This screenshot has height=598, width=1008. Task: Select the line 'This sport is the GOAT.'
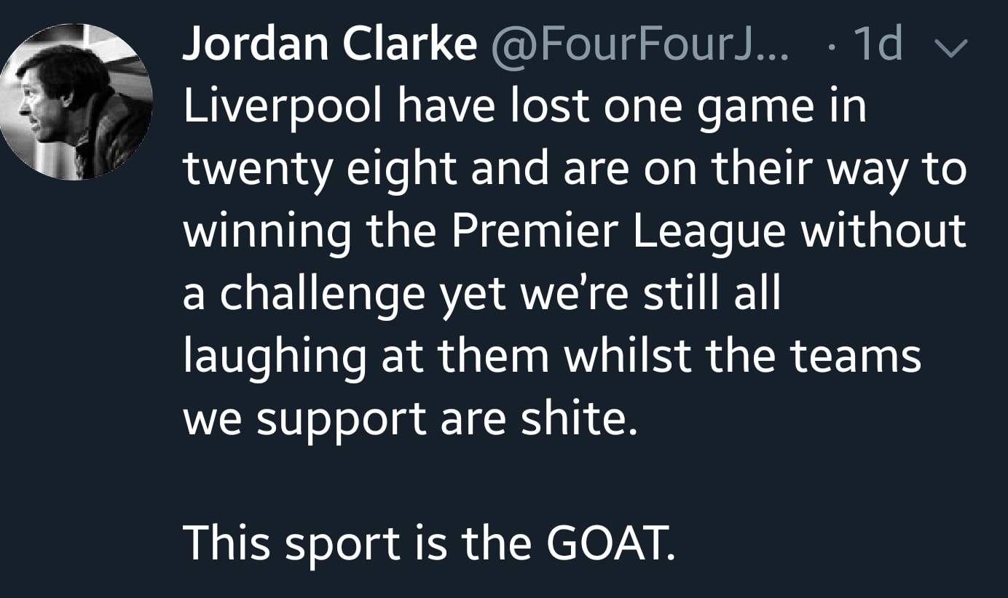[x=429, y=542]
